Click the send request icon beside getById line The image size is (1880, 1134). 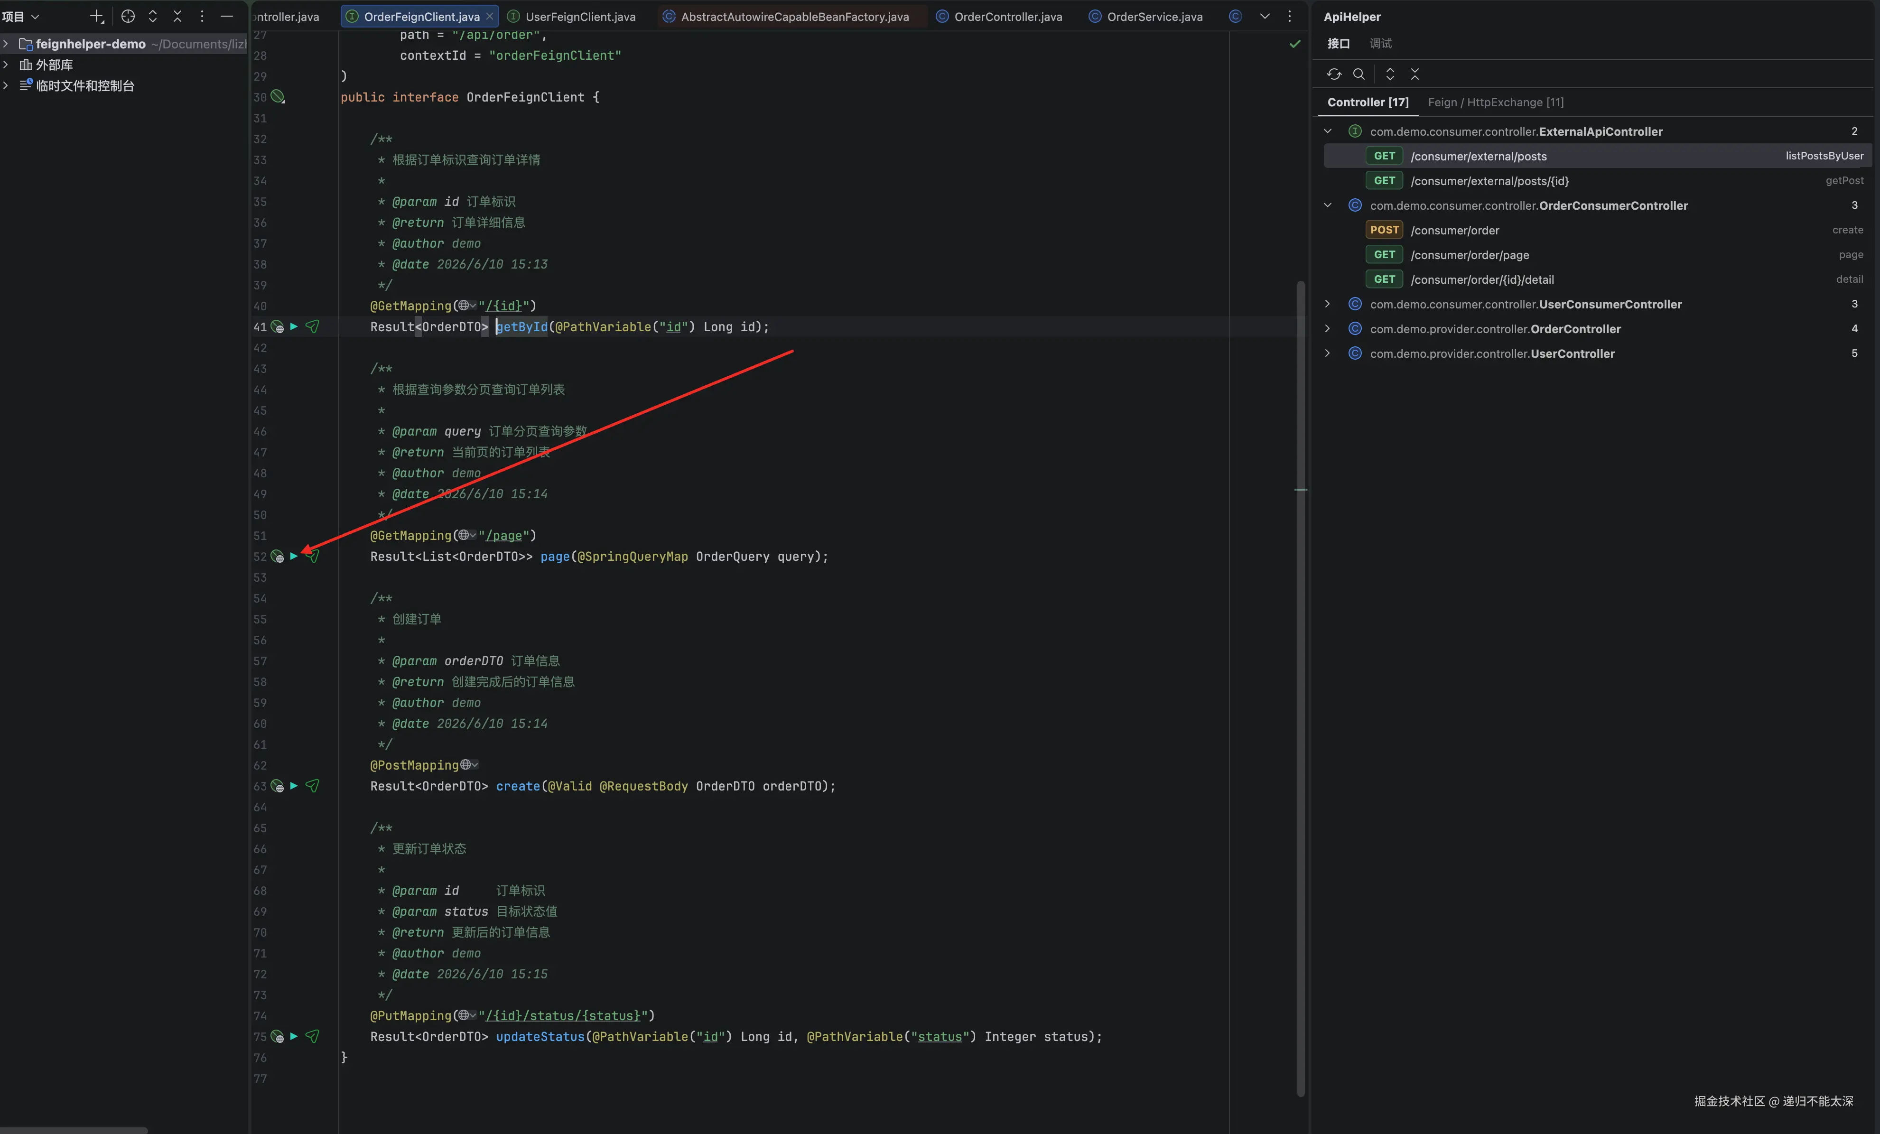click(312, 326)
